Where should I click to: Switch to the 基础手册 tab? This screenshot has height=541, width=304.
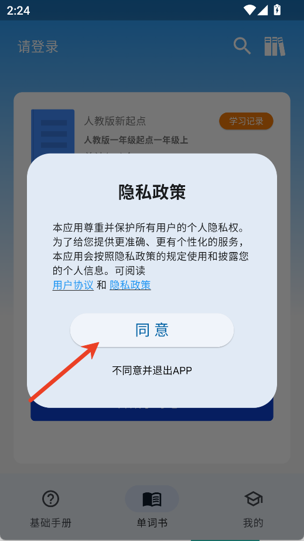50,523
